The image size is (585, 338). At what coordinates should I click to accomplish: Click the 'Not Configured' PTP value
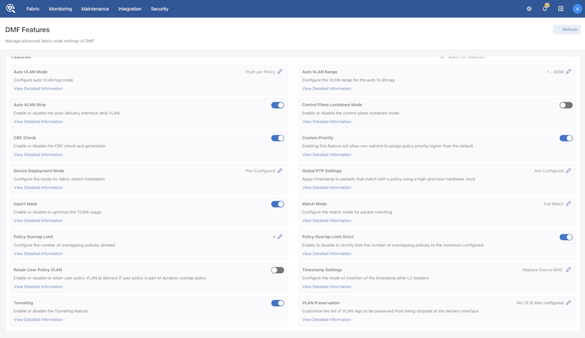tap(549, 171)
